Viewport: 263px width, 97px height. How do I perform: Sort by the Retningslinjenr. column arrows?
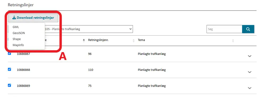pyautogui.click(x=134, y=40)
